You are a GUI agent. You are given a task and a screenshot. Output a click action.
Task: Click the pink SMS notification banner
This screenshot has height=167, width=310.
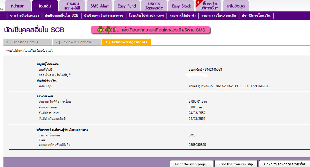tap(151, 30)
